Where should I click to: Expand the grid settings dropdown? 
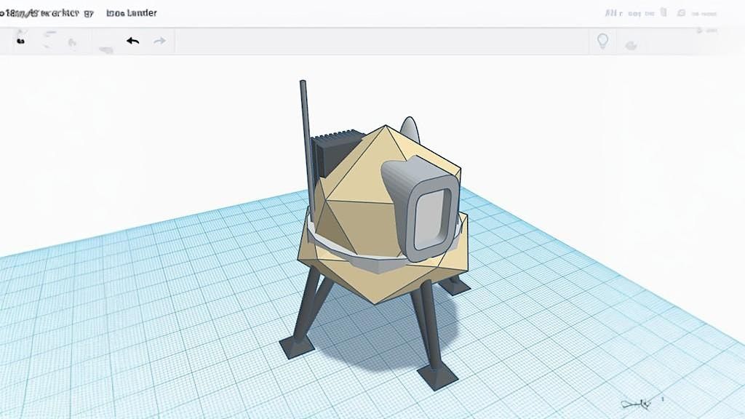[x=702, y=31]
